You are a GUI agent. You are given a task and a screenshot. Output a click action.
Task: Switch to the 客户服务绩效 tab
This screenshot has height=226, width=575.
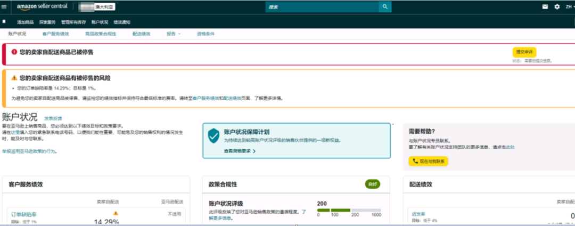point(55,34)
